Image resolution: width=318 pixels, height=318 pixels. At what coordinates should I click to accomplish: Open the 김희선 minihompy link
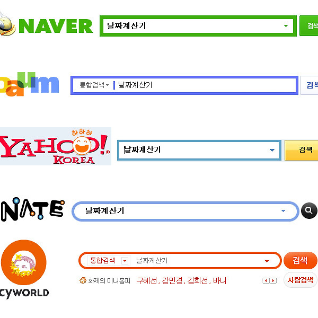[198, 281]
